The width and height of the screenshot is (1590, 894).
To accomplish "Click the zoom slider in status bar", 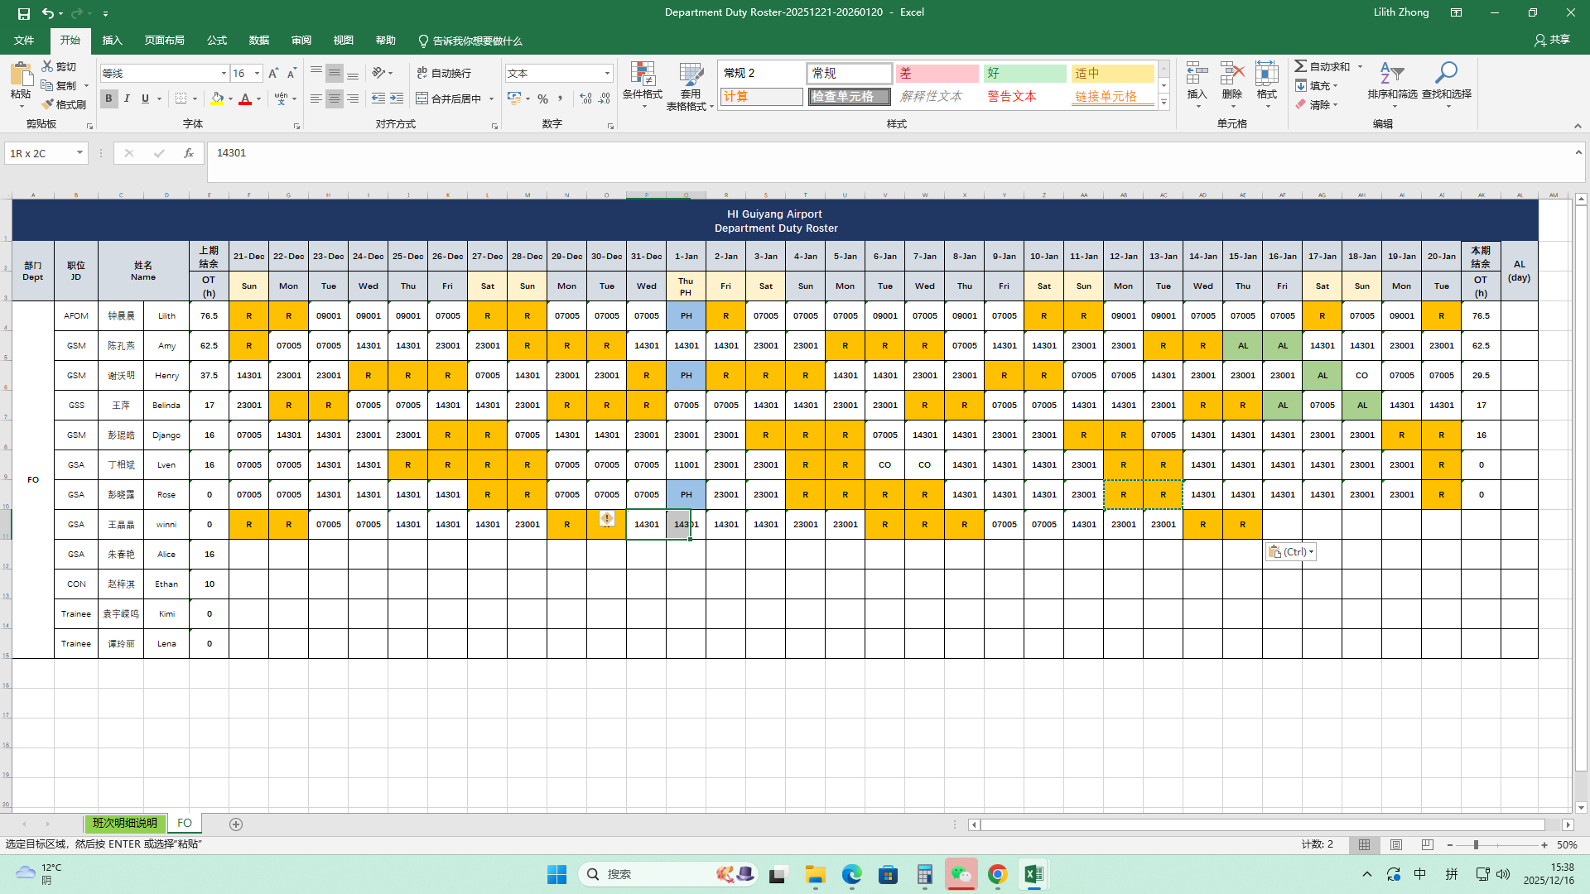I will [1475, 845].
